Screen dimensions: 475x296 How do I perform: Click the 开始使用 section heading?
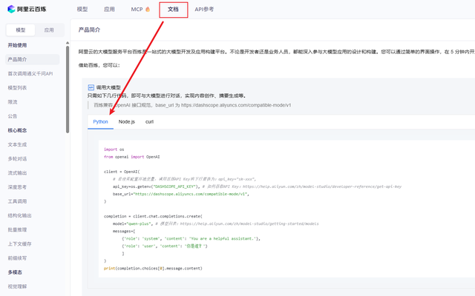(x=17, y=45)
